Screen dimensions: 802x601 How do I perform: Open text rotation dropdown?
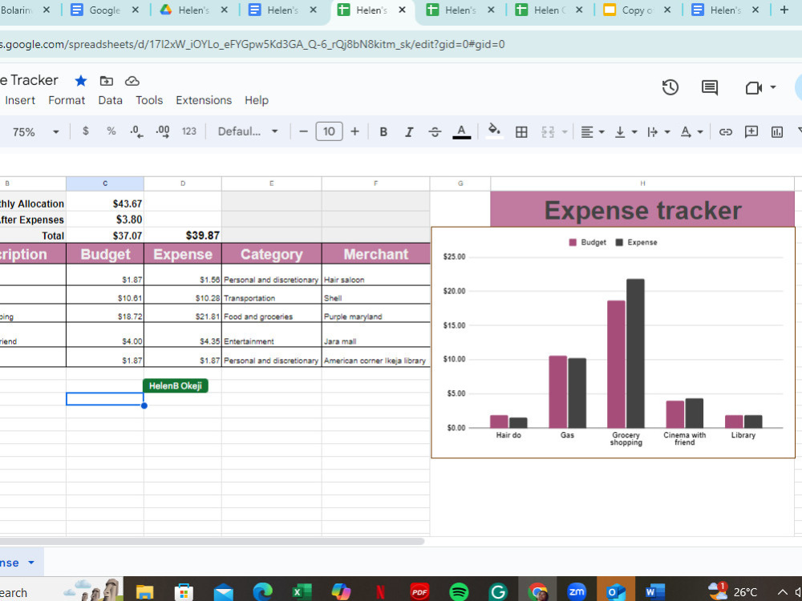pyautogui.click(x=691, y=132)
